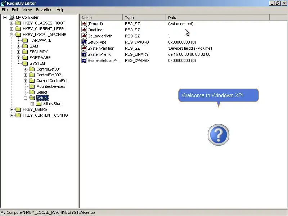Click the SystemPrefix binary value icon
288x216 pixels.
click(84, 54)
